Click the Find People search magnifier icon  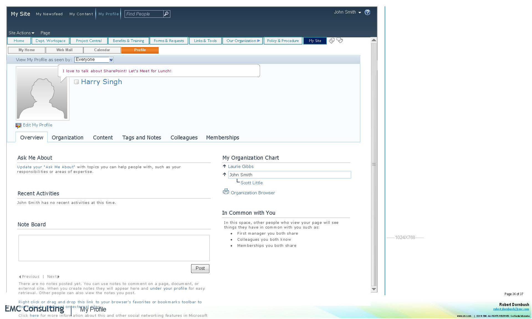(166, 14)
